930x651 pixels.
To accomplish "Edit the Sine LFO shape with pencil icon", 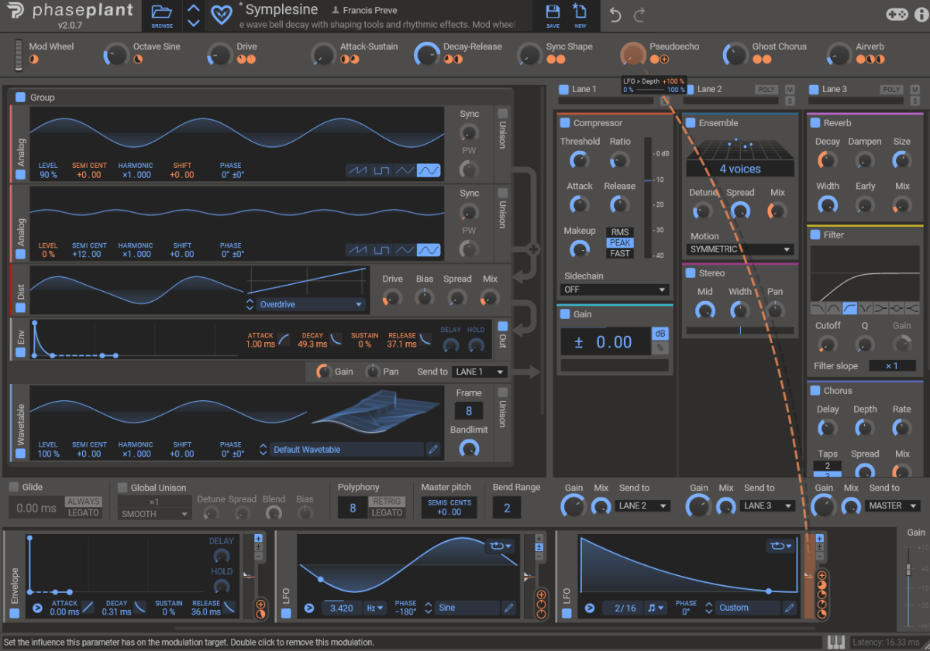I will click(509, 608).
